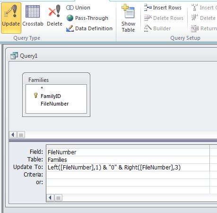Click the Return option in ribbon

[204, 28]
